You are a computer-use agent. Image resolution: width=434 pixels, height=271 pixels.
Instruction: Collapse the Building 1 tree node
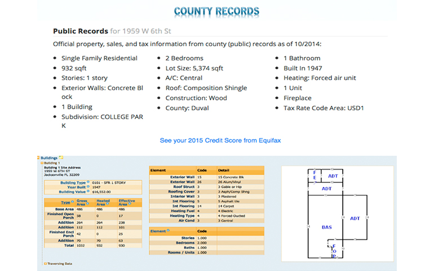(42, 162)
